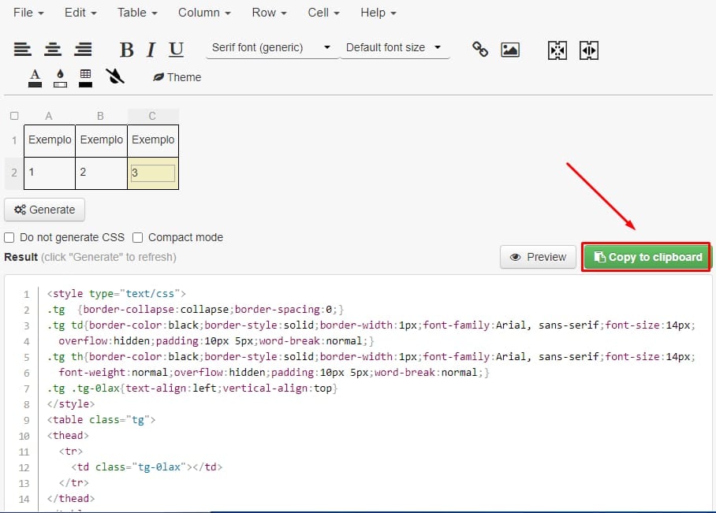Center-align the cell text

click(53, 50)
